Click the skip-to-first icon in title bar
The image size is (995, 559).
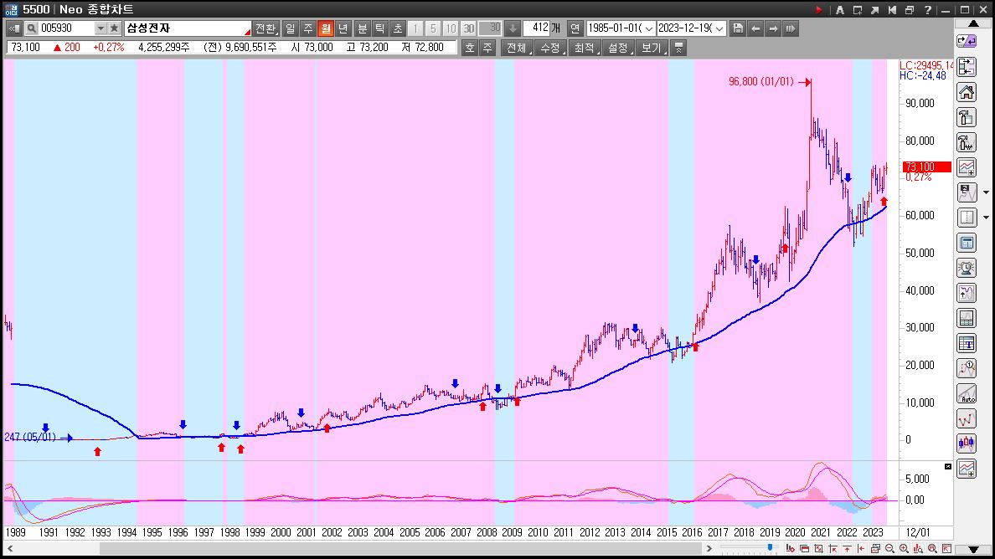892,10
